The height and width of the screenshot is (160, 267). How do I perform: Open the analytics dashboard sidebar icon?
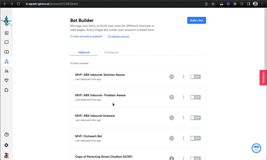click(7, 33)
